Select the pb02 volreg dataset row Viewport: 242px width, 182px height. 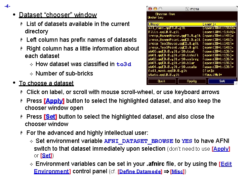point(192,59)
